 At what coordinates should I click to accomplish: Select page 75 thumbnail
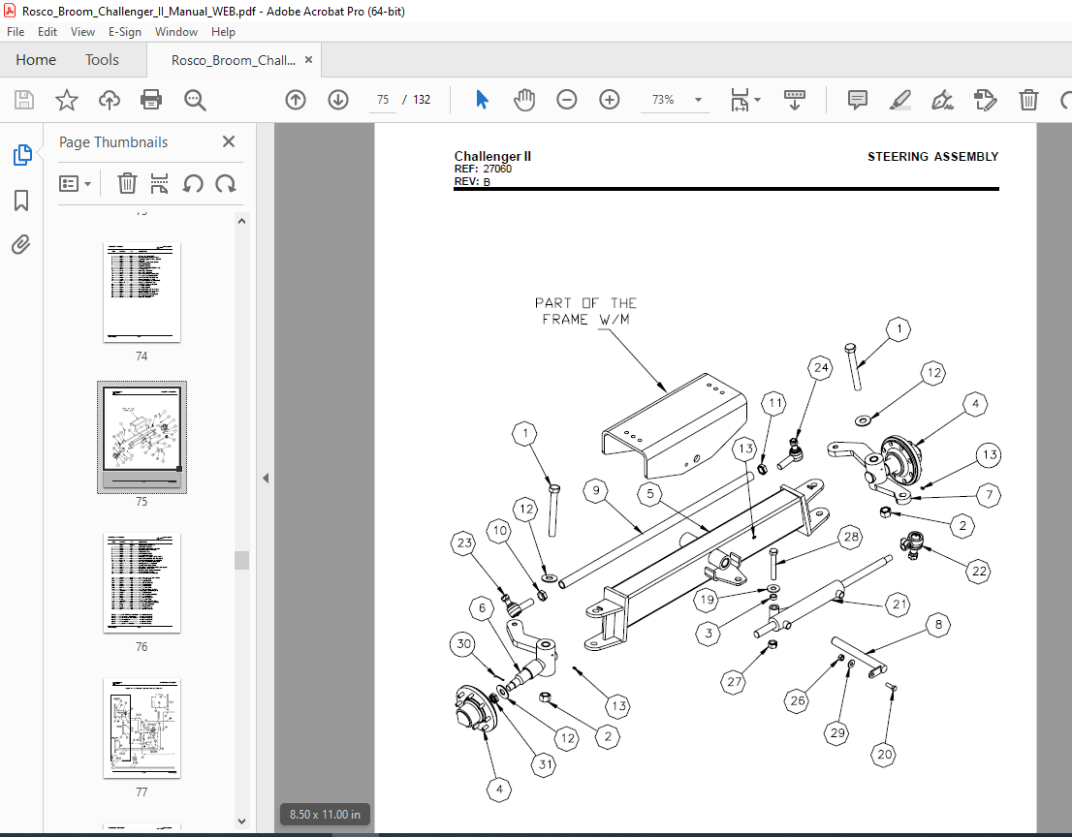click(x=142, y=437)
